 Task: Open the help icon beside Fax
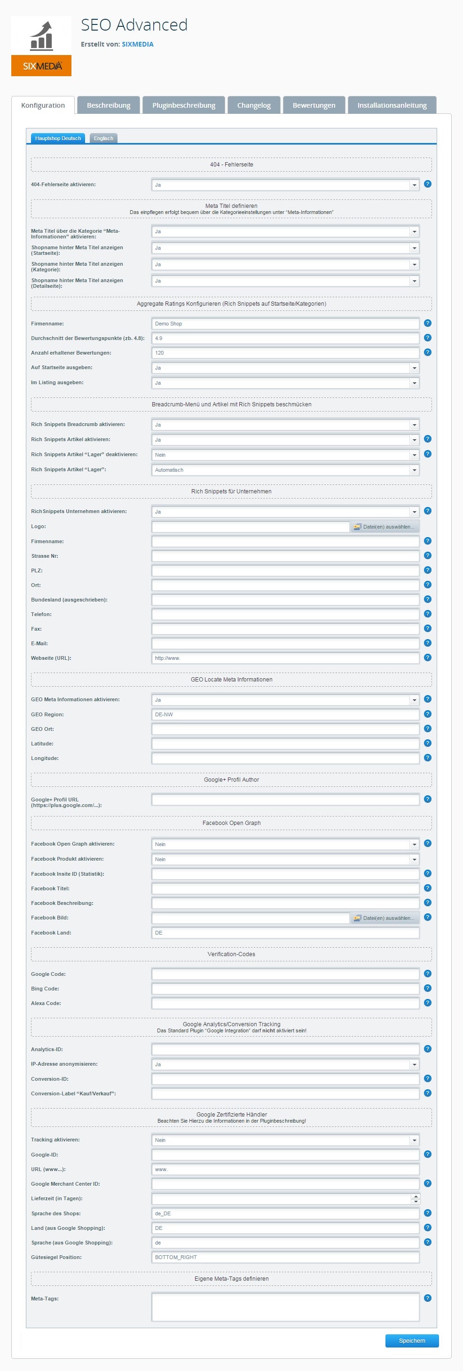point(427,628)
